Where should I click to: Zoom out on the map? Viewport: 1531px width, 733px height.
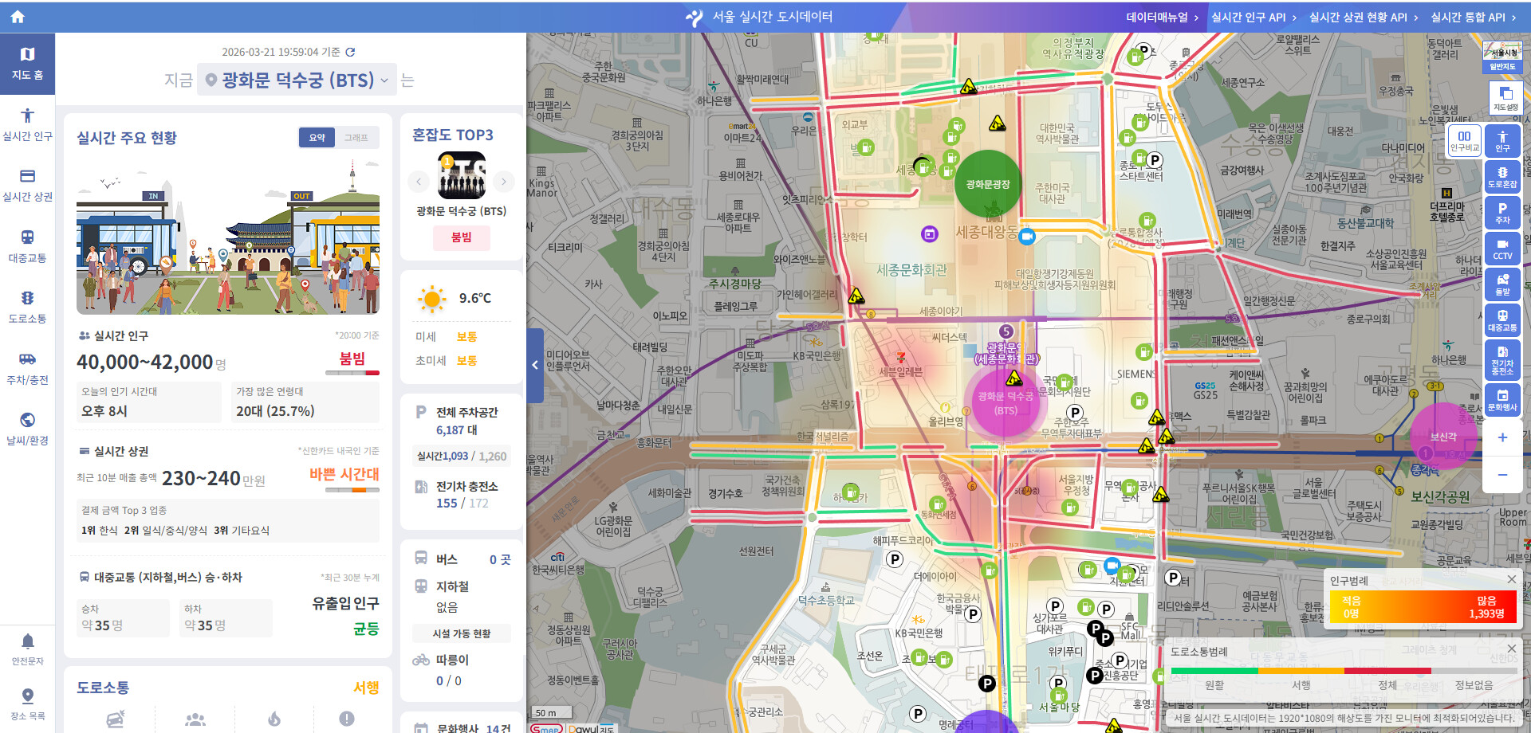1502,475
